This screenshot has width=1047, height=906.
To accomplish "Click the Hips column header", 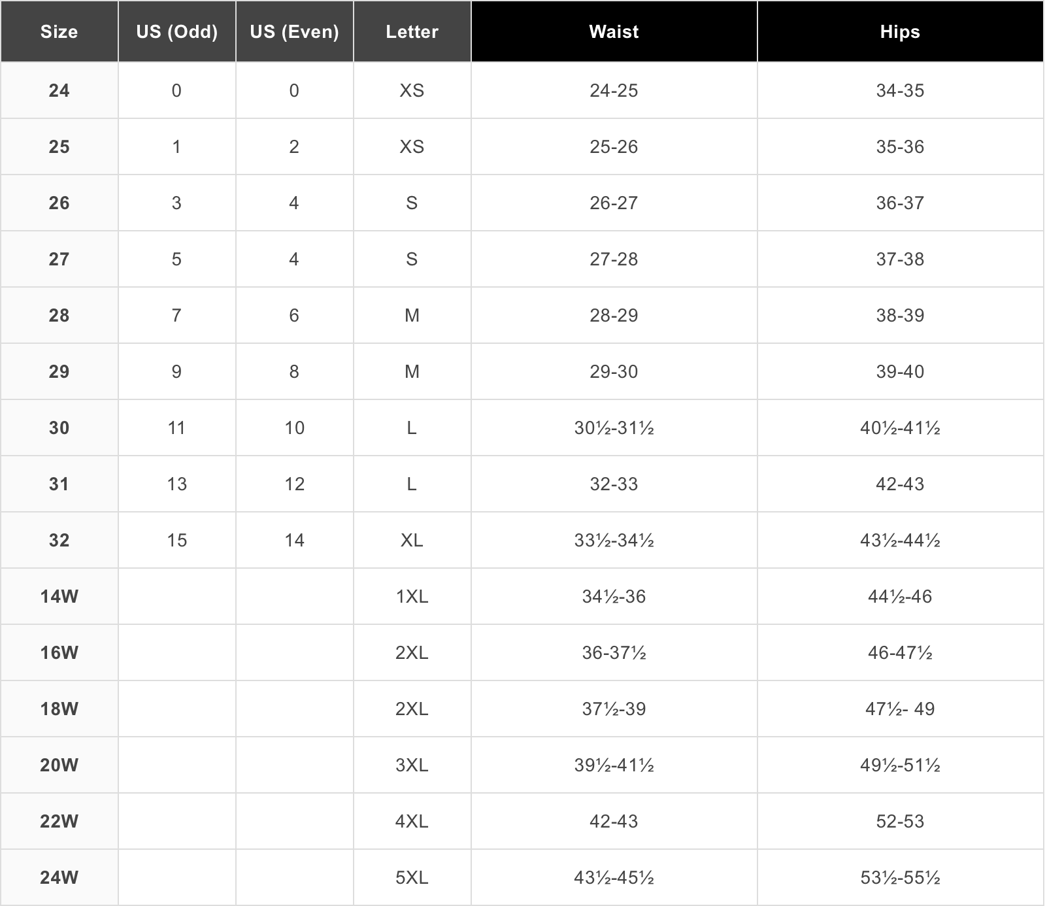I will [x=901, y=31].
